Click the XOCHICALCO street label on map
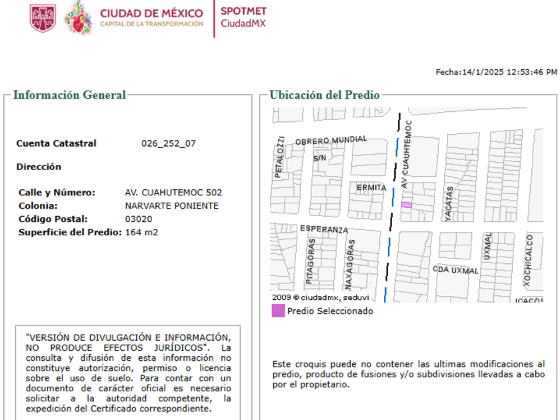 (x=528, y=261)
